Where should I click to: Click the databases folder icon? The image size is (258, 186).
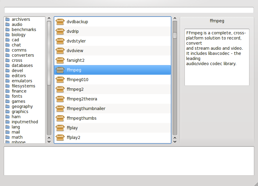point(8,65)
